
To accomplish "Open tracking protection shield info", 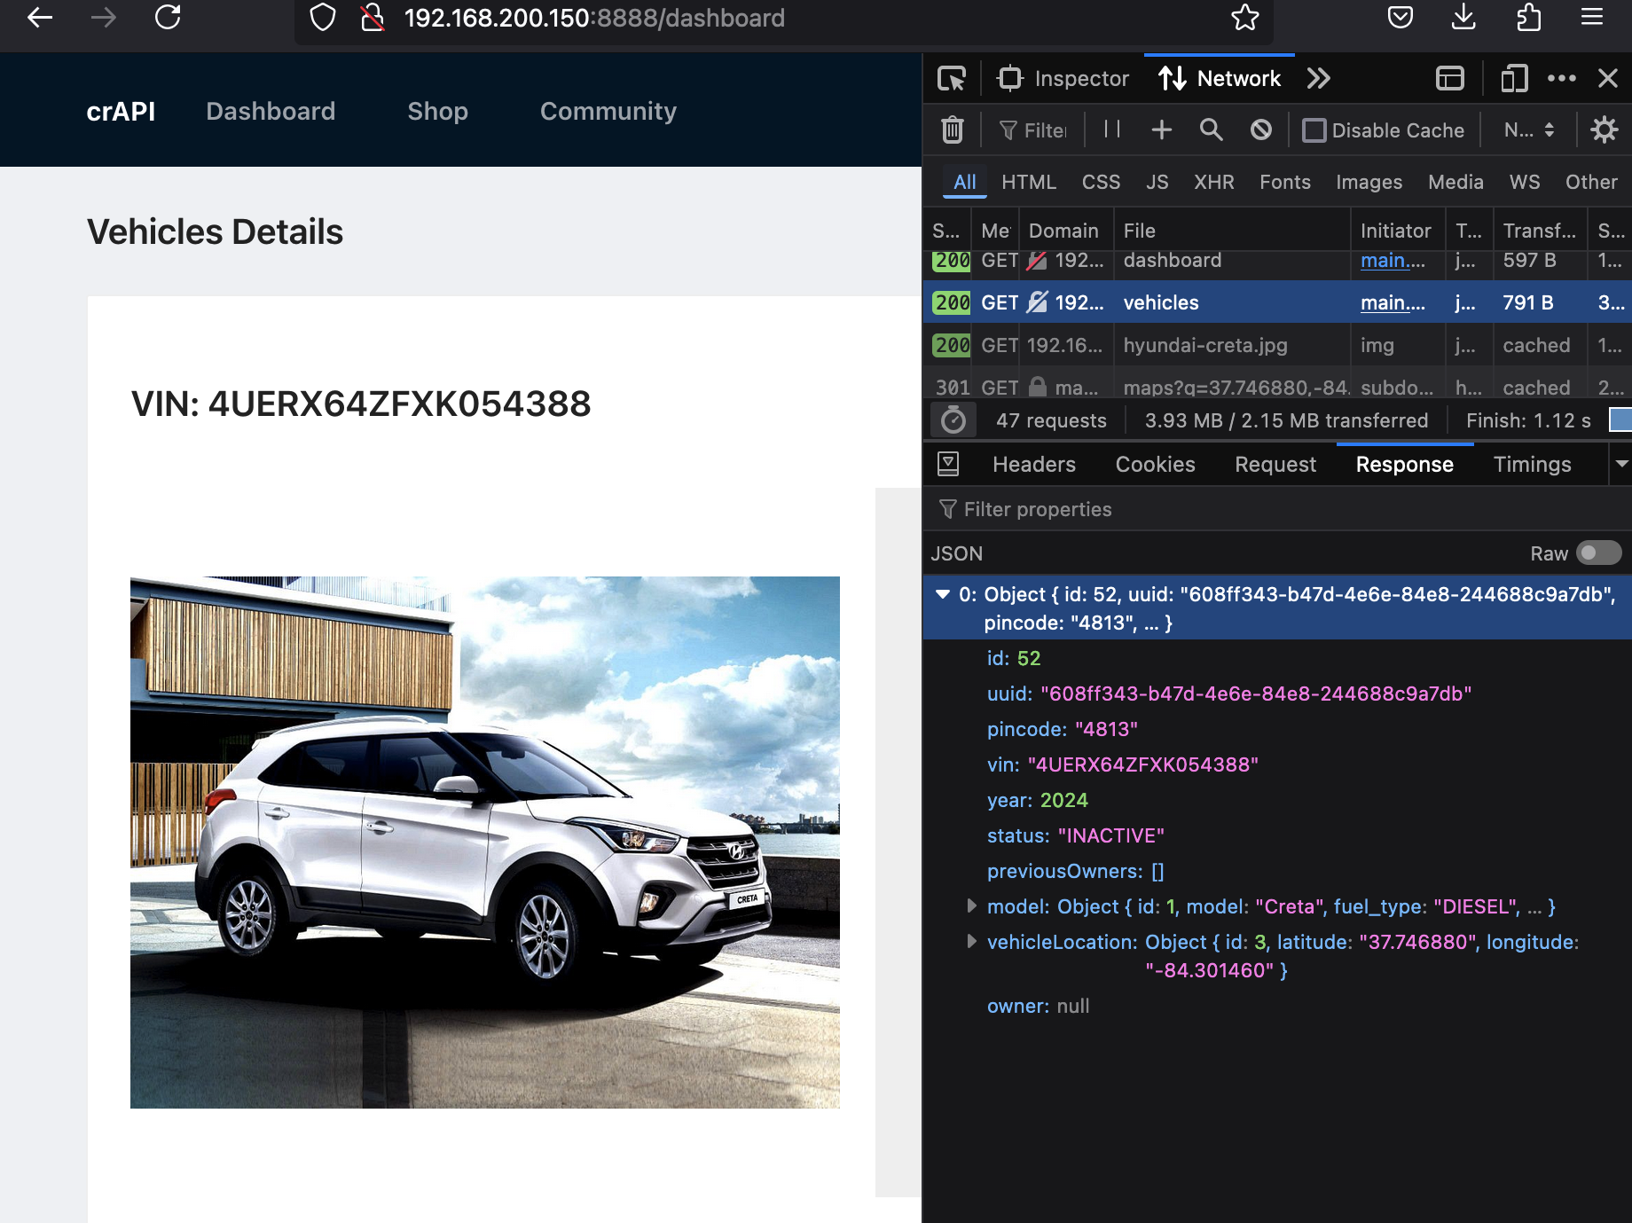I will [323, 18].
